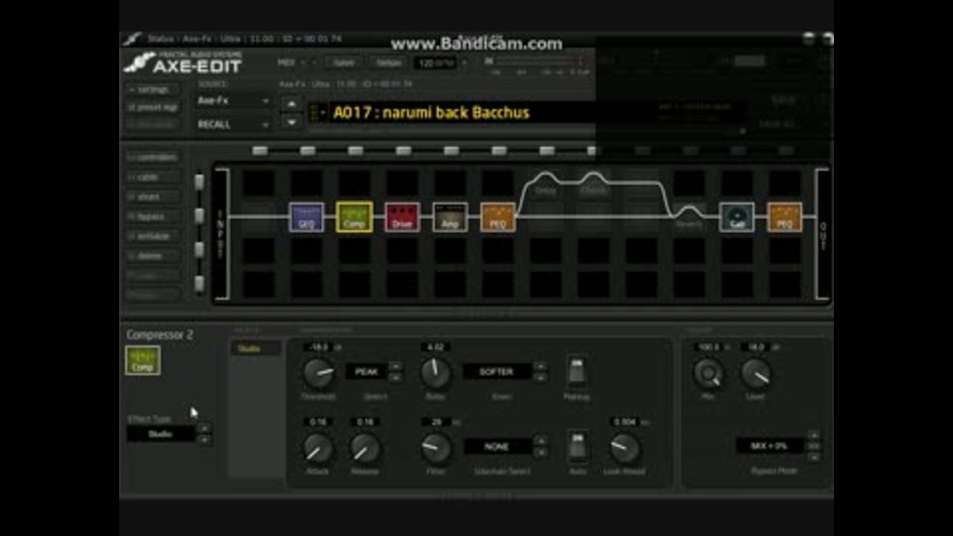Viewport: 953px width, 536px height.
Task: Click the Release knob
Action: [x=364, y=449]
